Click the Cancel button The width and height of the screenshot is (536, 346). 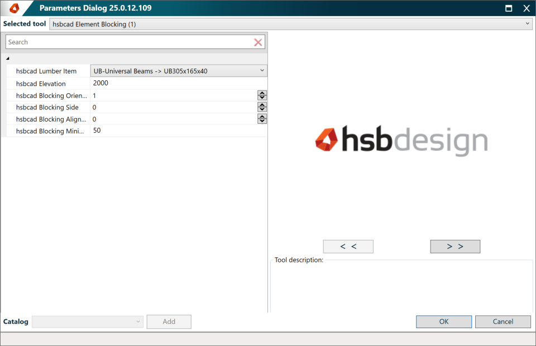pyautogui.click(x=503, y=322)
